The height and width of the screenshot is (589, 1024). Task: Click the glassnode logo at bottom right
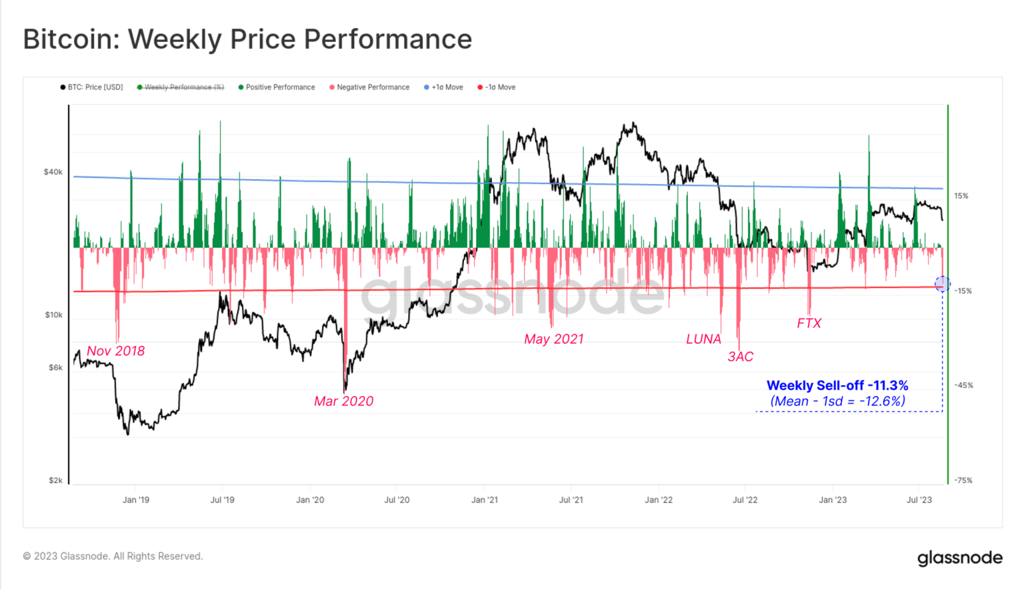[959, 558]
